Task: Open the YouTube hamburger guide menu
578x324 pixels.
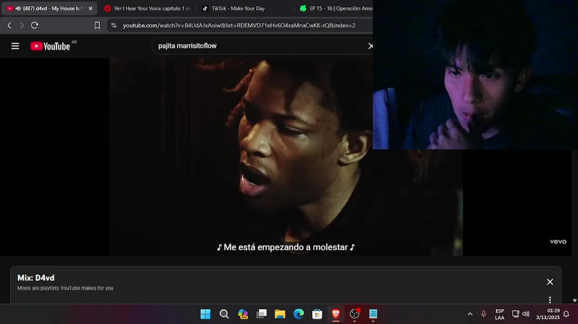Action: pos(15,46)
